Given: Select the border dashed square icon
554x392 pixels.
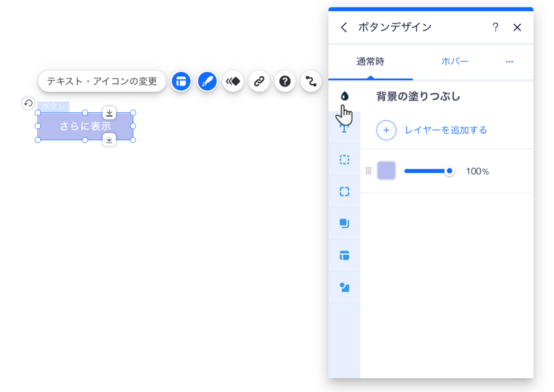Looking at the screenshot, I should click(x=344, y=160).
